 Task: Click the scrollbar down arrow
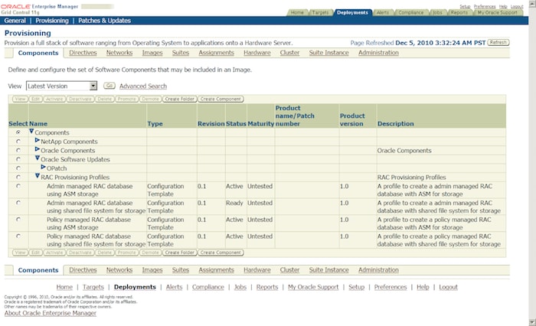click(x=532, y=322)
